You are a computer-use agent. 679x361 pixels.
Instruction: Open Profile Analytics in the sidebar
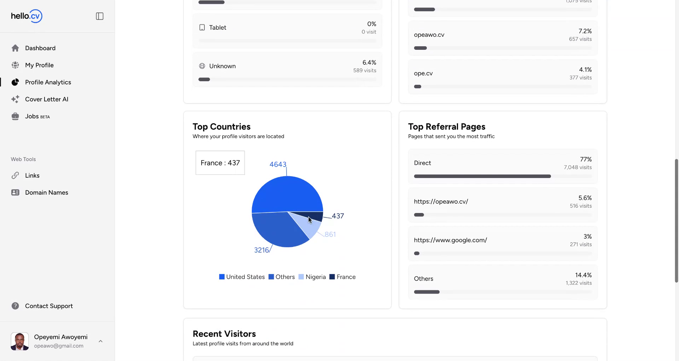(48, 82)
